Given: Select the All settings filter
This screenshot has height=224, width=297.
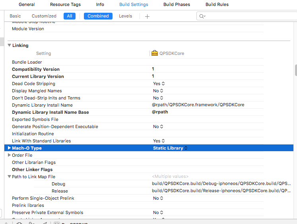Looking at the screenshot, I should (x=70, y=16).
